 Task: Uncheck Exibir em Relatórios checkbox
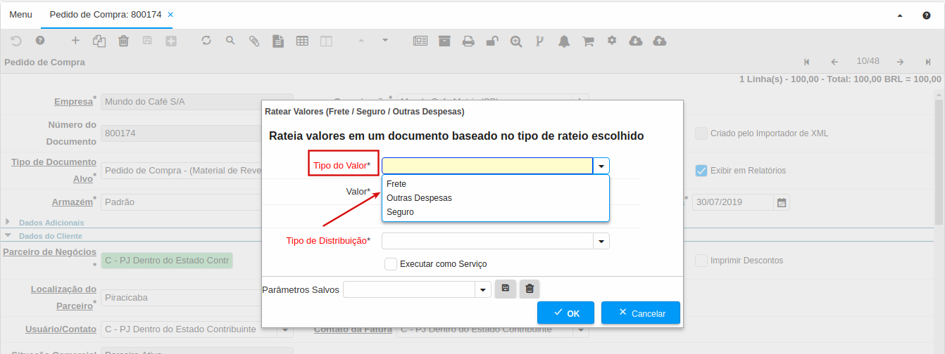701,170
